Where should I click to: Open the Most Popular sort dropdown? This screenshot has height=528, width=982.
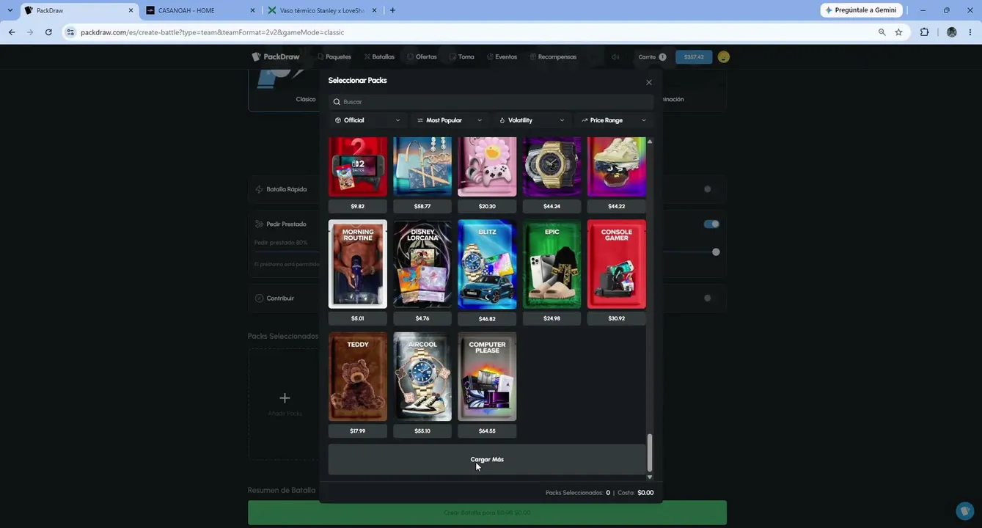pyautogui.click(x=450, y=120)
